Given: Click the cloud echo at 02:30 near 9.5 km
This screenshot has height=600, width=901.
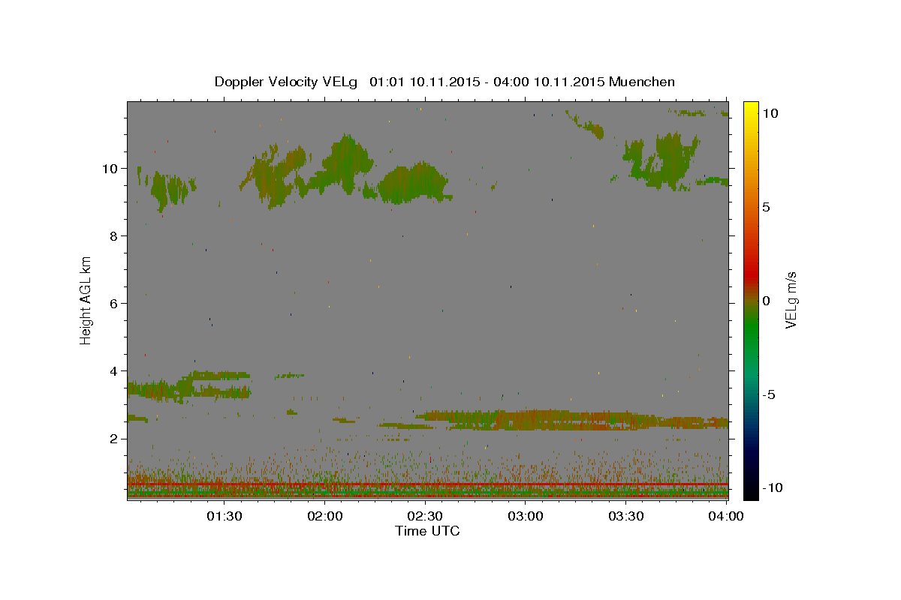Looking at the screenshot, I should [413, 182].
